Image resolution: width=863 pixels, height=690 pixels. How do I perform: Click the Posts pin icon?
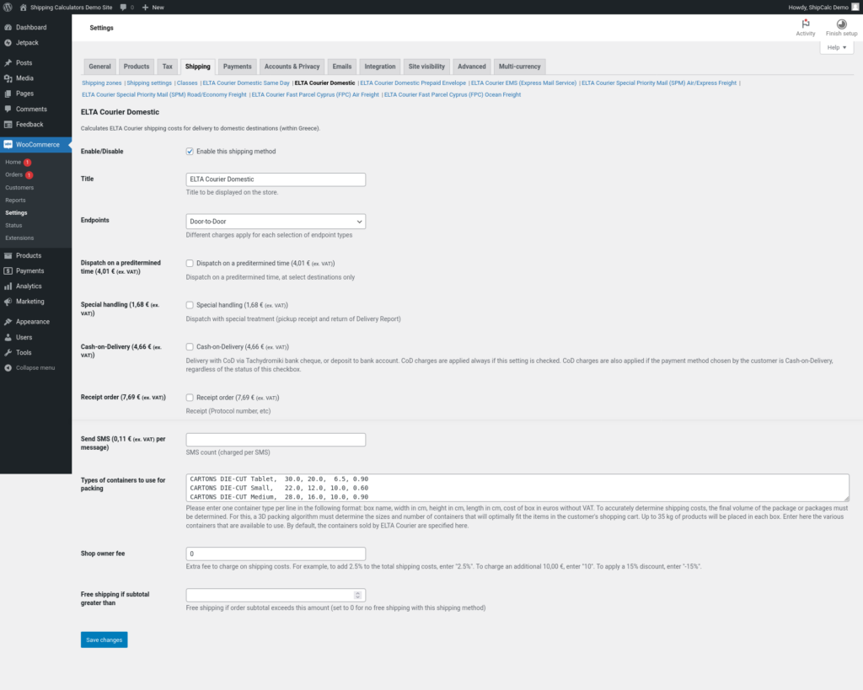[x=8, y=62]
